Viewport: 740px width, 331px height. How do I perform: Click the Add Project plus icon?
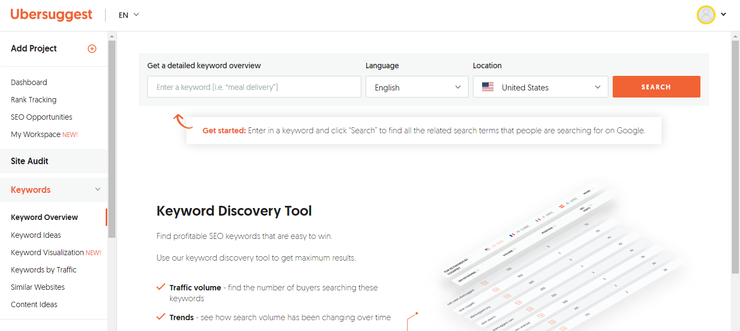tap(92, 49)
